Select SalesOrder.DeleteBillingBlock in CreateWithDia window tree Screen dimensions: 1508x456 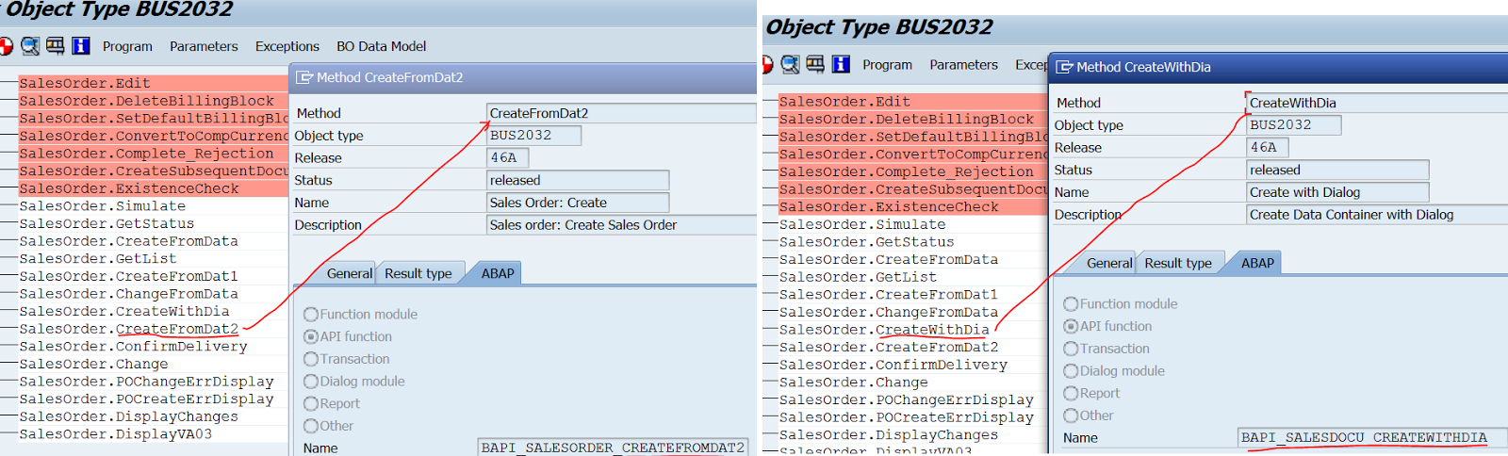pyautogui.click(x=907, y=120)
